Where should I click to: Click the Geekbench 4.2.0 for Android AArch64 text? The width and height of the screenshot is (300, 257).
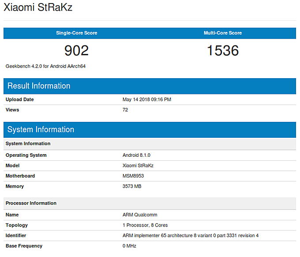45,66
